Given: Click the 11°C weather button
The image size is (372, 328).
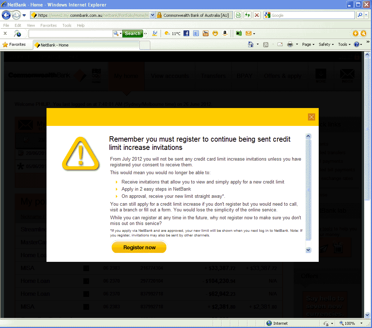Looking at the screenshot, I should (172, 33).
